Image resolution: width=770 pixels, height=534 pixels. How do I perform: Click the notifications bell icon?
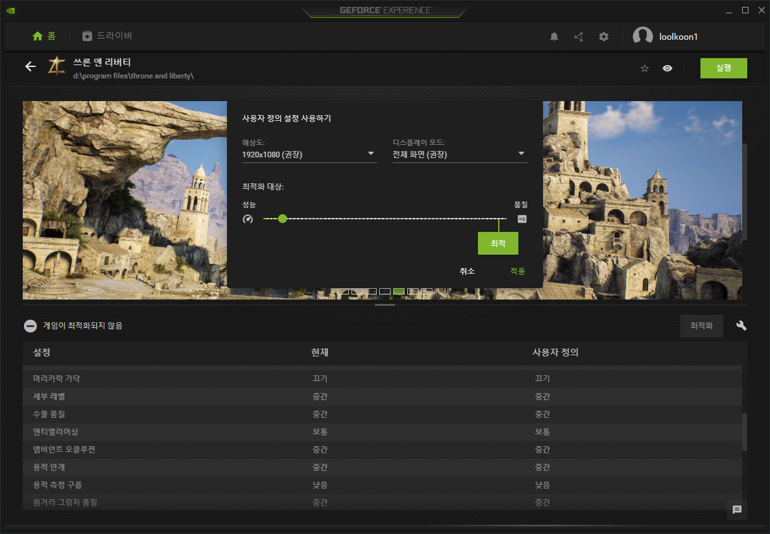pyautogui.click(x=554, y=37)
